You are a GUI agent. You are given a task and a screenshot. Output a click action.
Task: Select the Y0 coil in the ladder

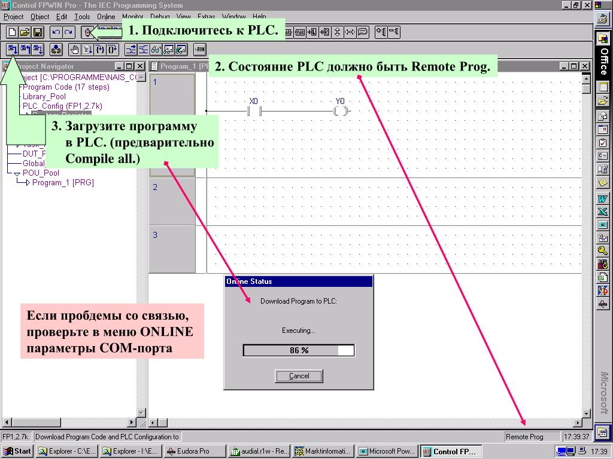(x=341, y=111)
